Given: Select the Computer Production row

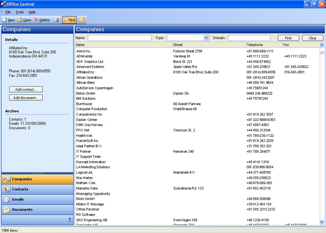Looking at the screenshot, I should [x=197, y=109].
